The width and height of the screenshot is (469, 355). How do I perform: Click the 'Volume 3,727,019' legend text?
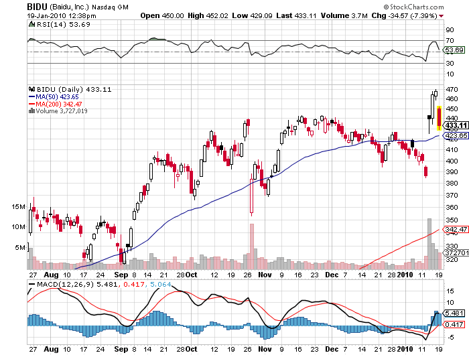pos(62,111)
